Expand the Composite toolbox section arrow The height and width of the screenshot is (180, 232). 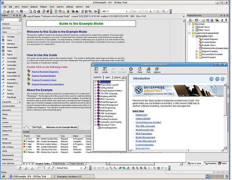coord(20,102)
